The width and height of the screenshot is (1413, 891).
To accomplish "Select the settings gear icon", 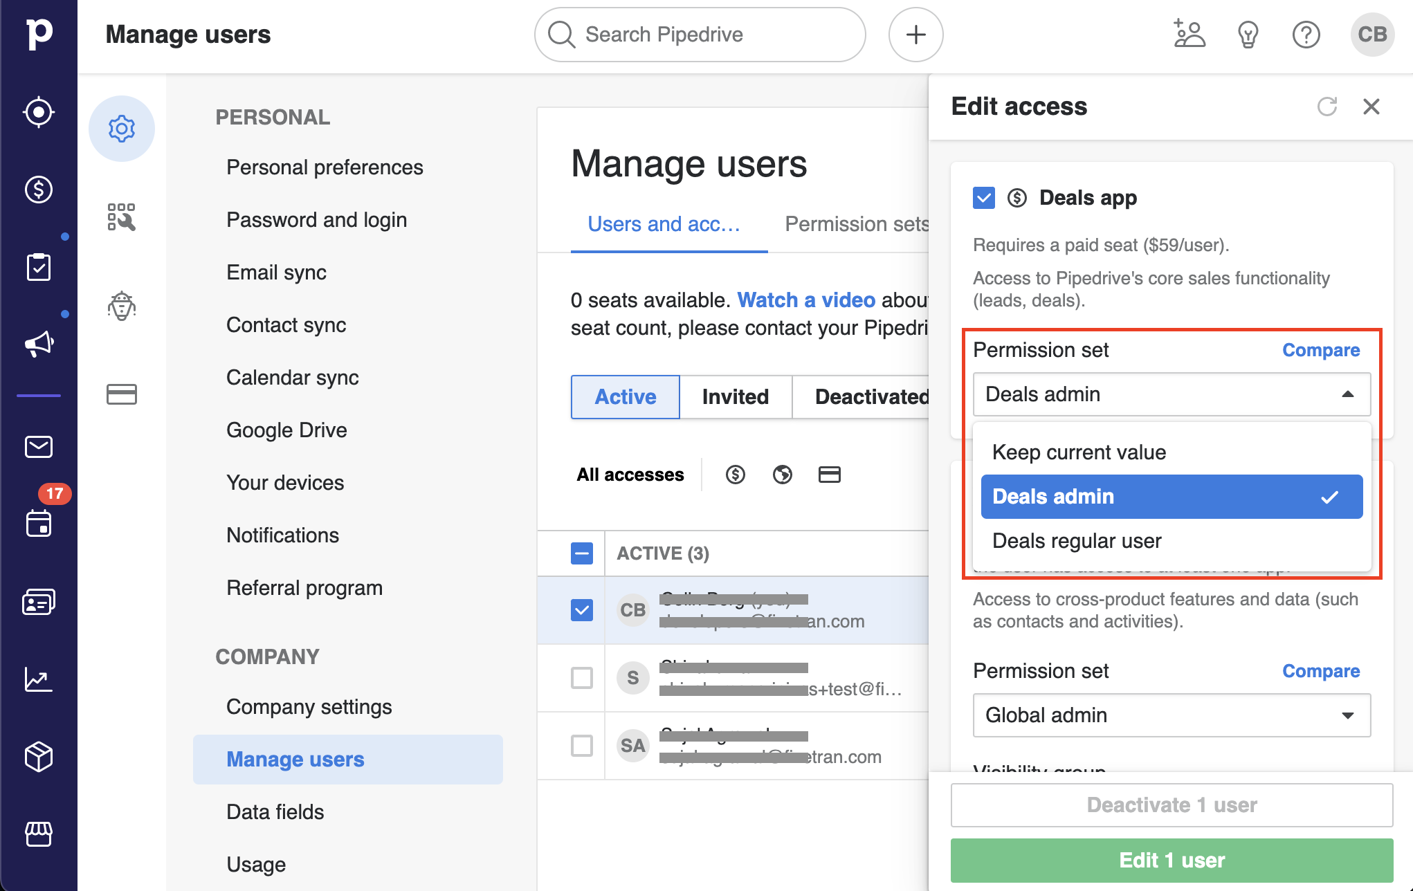I will click(x=122, y=129).
